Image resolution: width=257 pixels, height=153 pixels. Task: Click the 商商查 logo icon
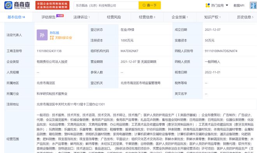click(8, 5)
